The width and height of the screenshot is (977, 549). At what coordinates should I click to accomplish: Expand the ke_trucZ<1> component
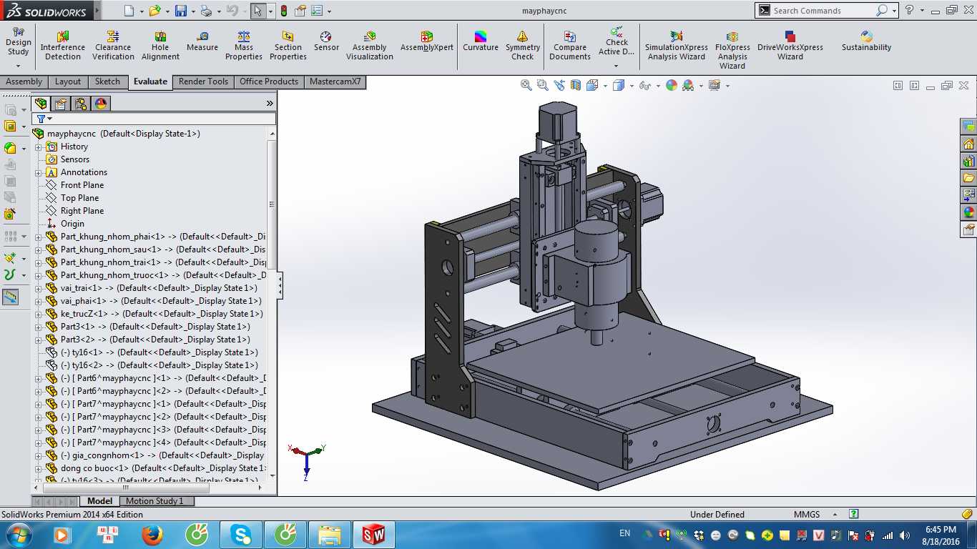coord(39,314)
